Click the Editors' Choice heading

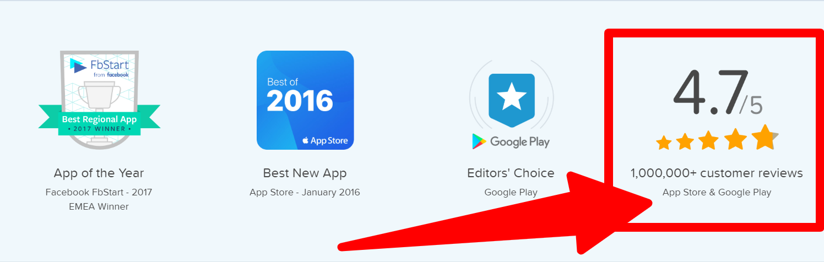(511, 173)
